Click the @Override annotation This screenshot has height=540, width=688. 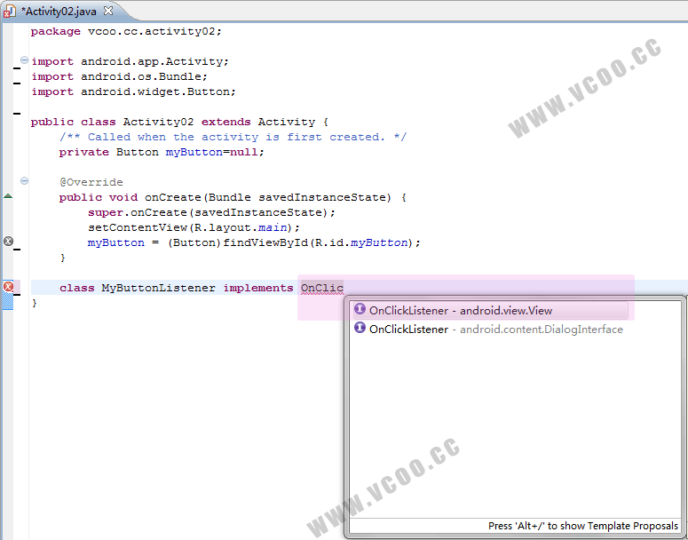(x=91, y=182)
